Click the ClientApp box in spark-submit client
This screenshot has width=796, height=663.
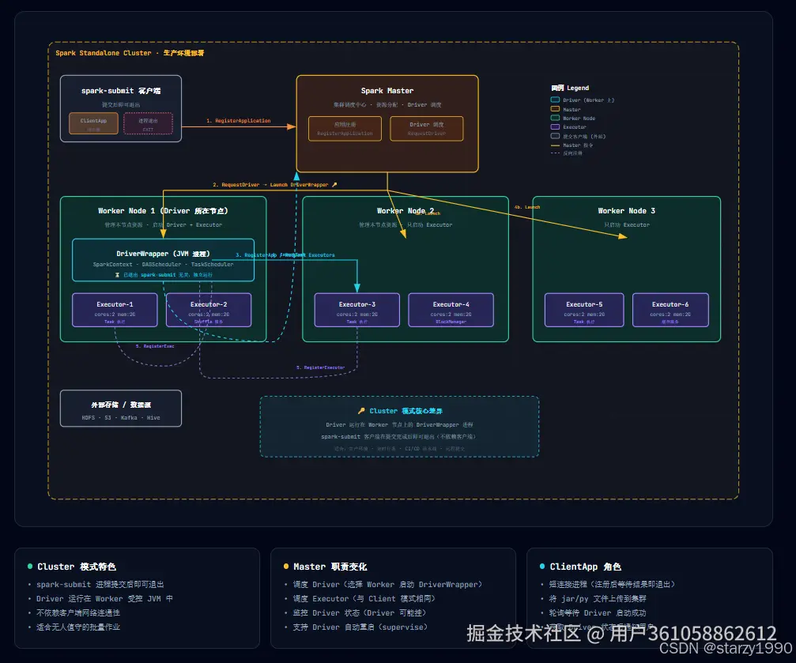[93, 123]
